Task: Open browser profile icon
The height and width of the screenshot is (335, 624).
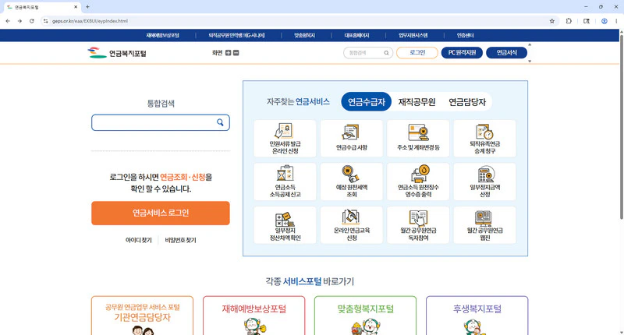Action: [x=604, y=21]
